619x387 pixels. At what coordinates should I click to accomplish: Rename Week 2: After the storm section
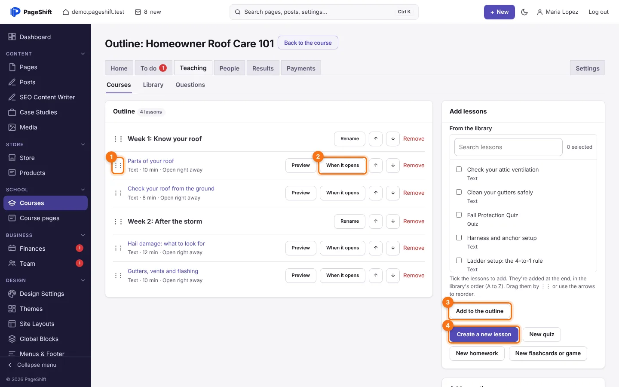point(349,221)
